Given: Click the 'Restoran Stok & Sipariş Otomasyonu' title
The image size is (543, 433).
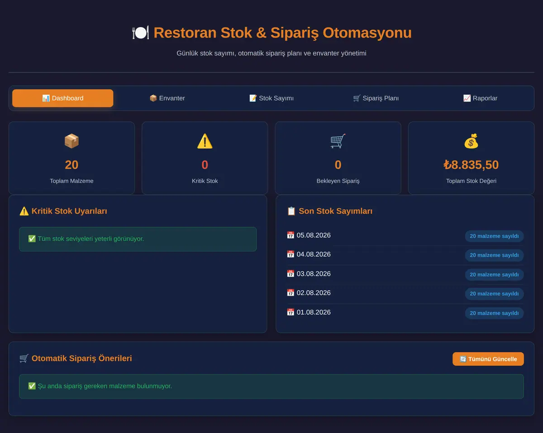Looking at the screenshot, I should coord(282,33).
